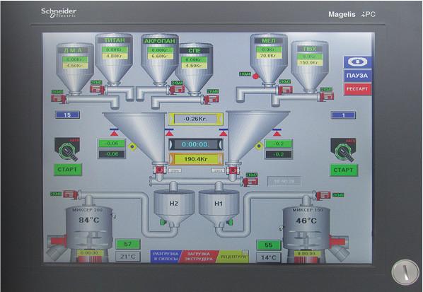Toggle the right auto mode selector switch

pos(343,151)
